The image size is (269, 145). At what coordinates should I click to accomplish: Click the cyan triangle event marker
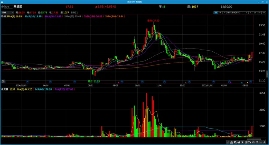(x=242, y=83)
